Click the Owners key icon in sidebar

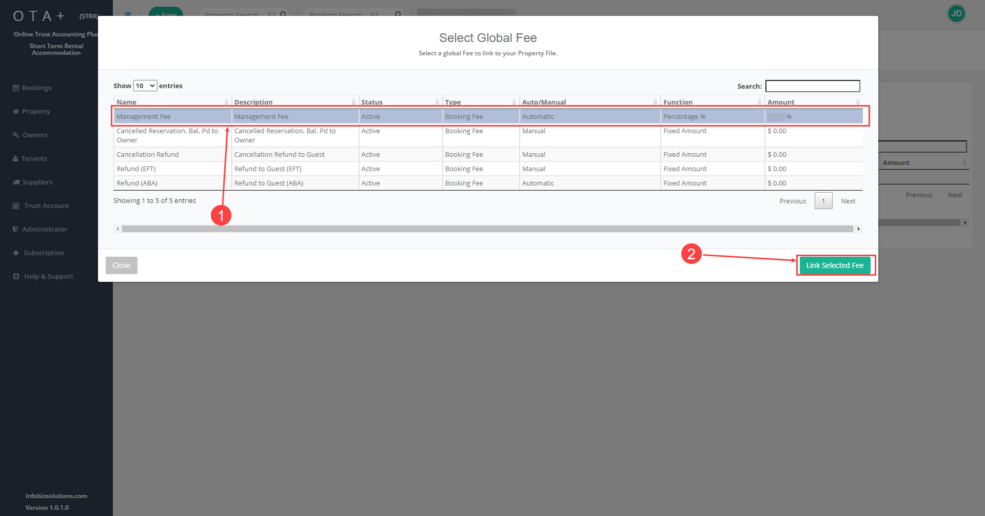16,135
